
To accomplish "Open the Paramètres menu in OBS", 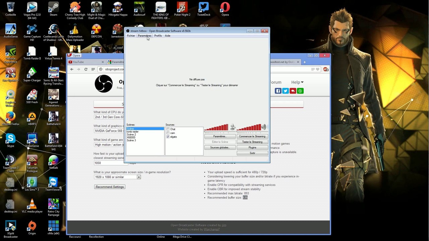I will point(144,36).
